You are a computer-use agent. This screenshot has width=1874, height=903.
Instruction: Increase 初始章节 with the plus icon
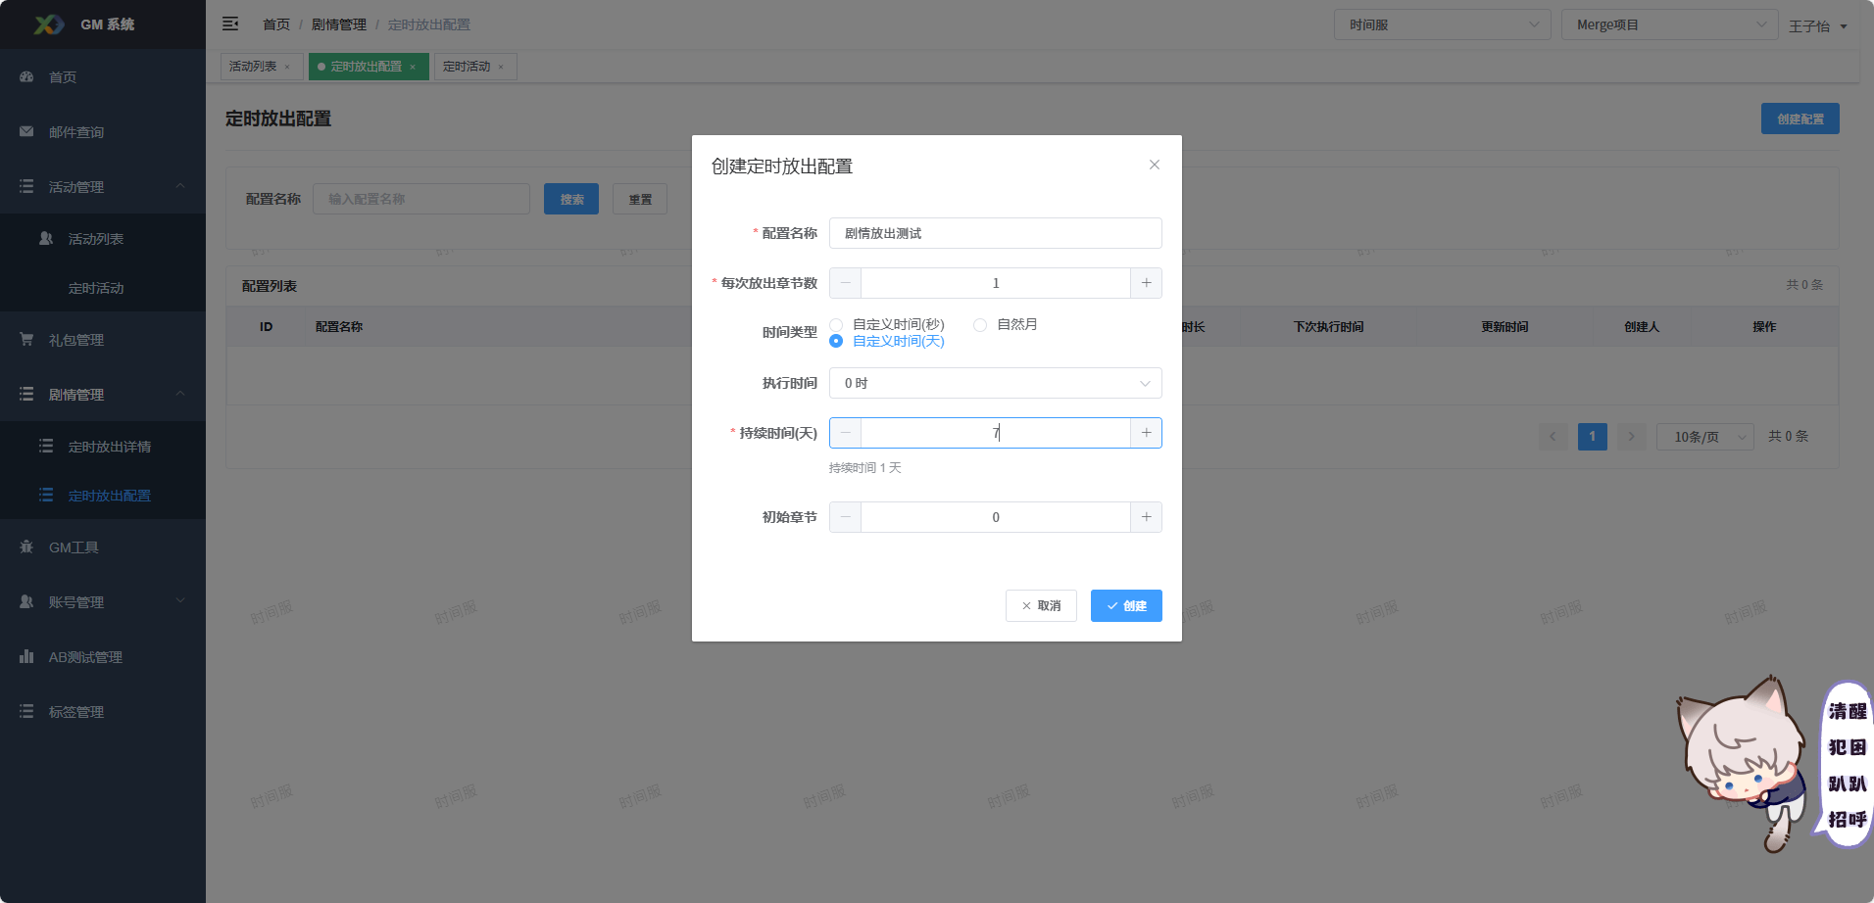[1146, 517]
